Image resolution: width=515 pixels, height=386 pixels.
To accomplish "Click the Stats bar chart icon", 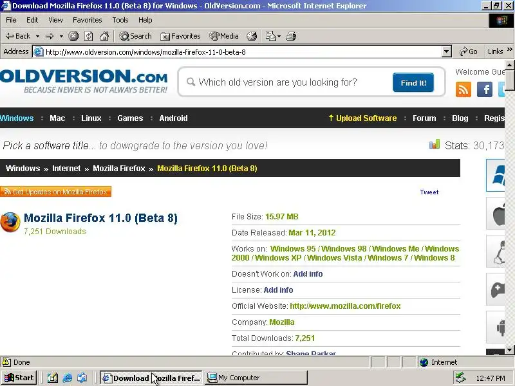I will point(434,144).
